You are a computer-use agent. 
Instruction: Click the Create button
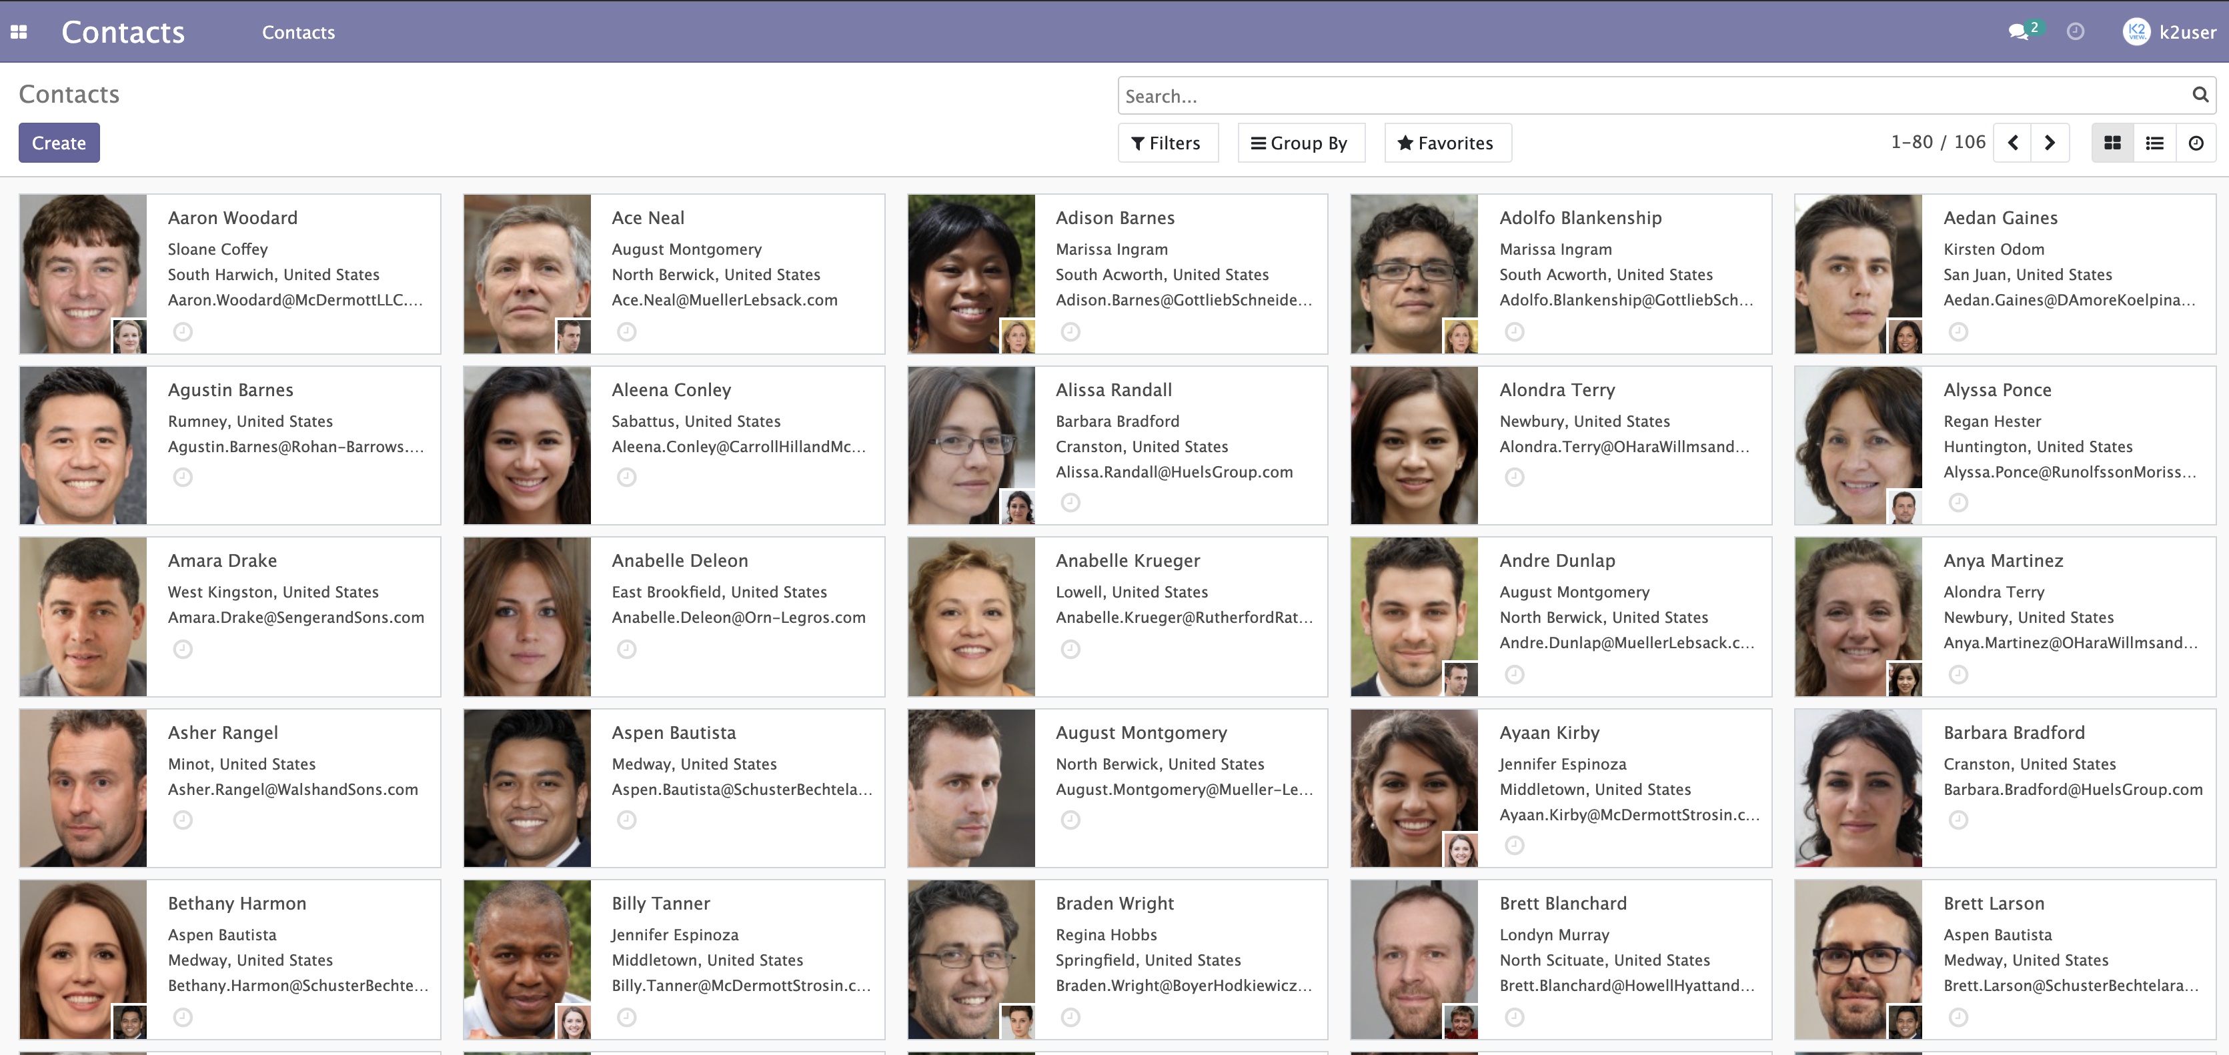(59, 143)
